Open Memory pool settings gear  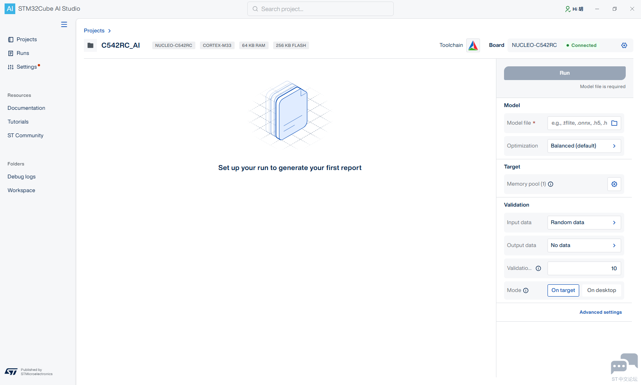pos(614,184)
